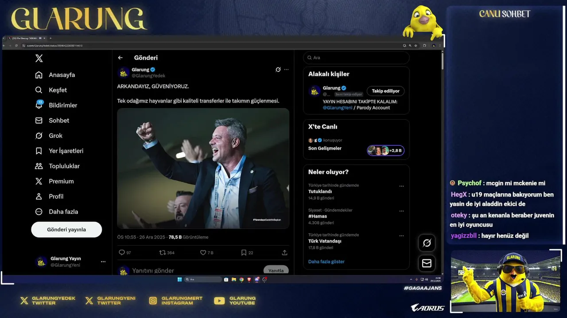The height and width of the screenshot is (318, 567).
Task: Select the Anasayfa menu item
Action: click(55, 75)
